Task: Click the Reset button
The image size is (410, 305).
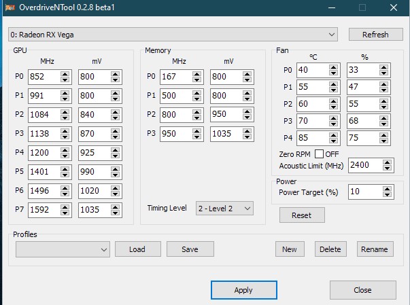Action: click(302, 215)
